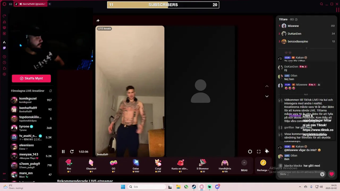Open meeyaw_143 live stream
Viewport: 340px width, 191px height.
[31, 156]
